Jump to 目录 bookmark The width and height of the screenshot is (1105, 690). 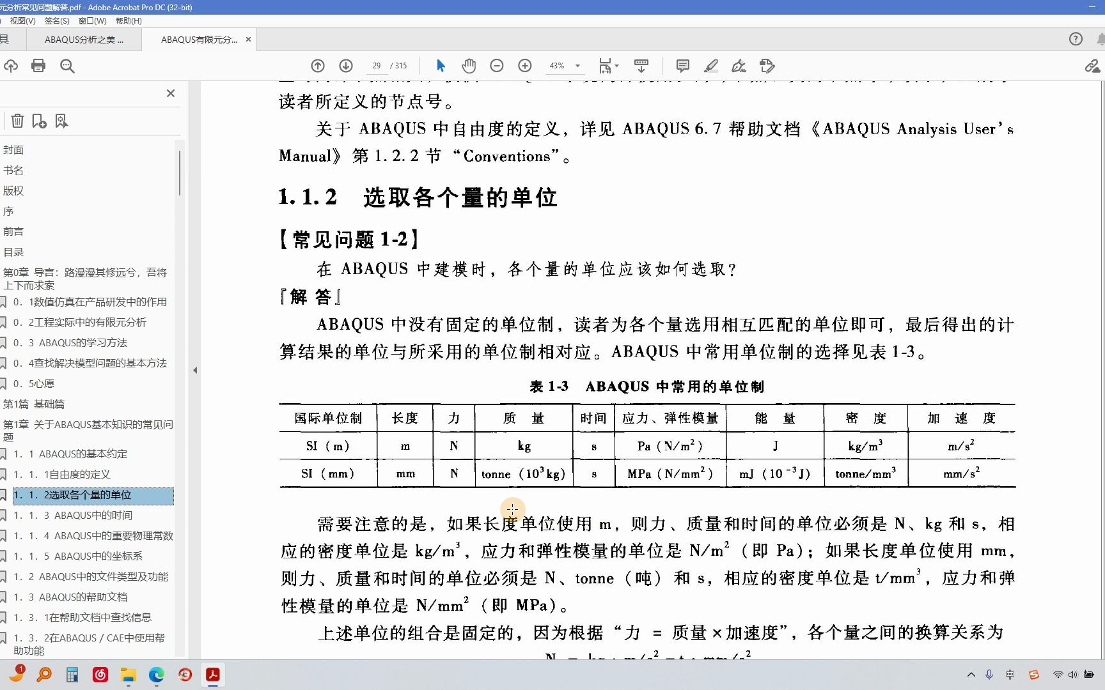click(13, 252)
